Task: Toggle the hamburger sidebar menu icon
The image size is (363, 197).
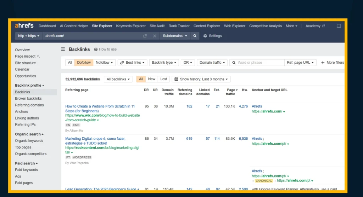Action: (63, 50)
